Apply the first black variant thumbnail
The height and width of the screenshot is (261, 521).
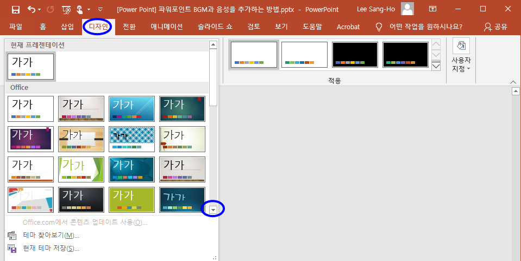click(x=355, y=55)
